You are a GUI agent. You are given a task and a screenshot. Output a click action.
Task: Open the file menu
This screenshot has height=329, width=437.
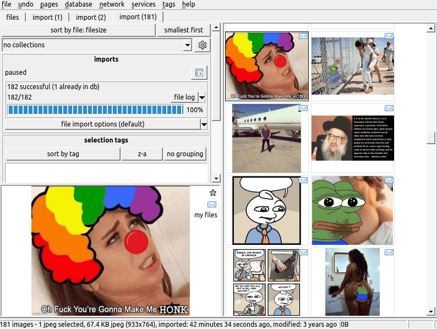(x=7, y=4)
